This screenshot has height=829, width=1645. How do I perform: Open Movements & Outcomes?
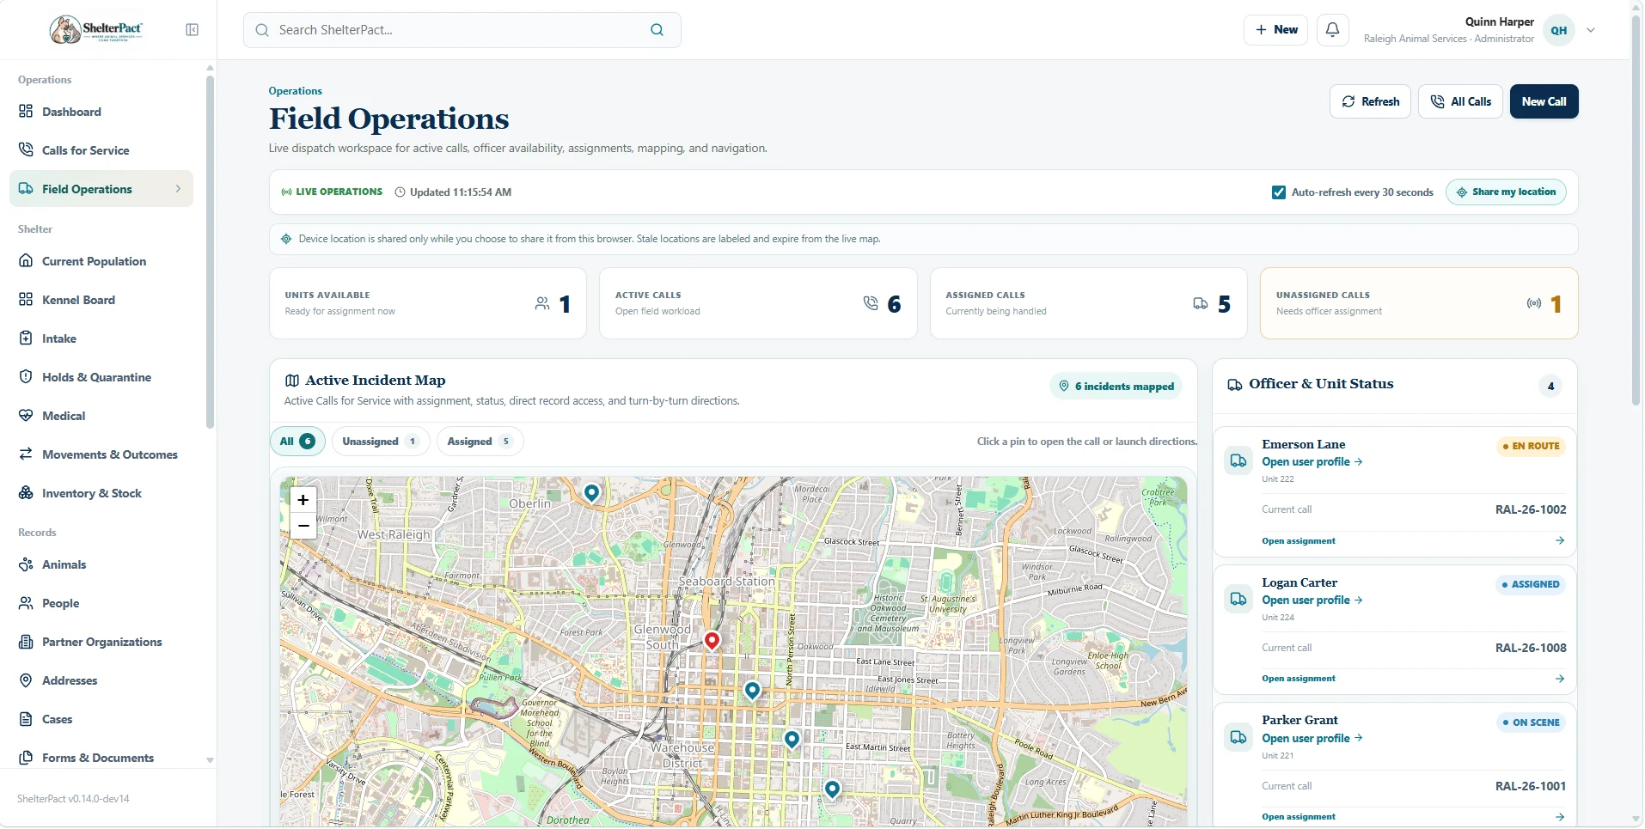[x=101, y=454]
